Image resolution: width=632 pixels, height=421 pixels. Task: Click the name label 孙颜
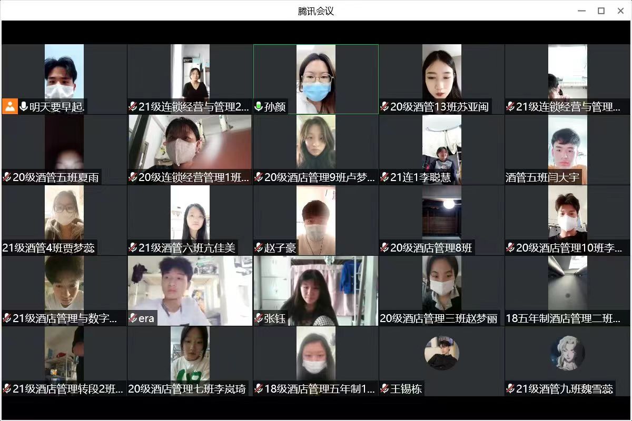pyautogui.click(x=275, y=107)
